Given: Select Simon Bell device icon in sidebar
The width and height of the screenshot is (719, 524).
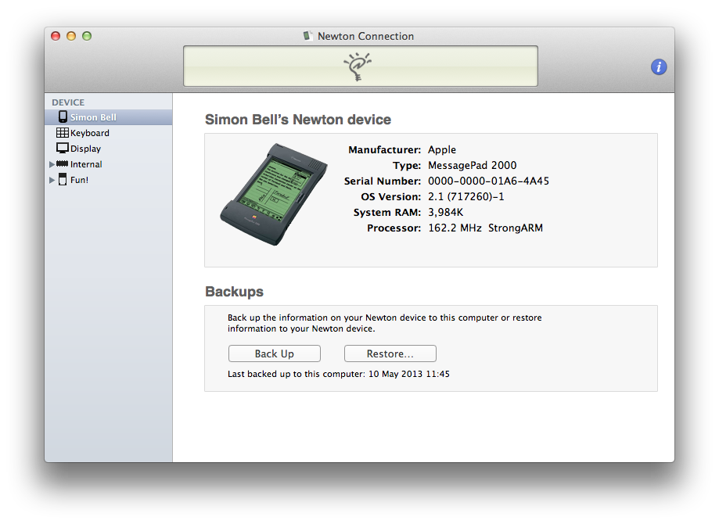Looking at the screenshot, I should (x=63, y=117).
